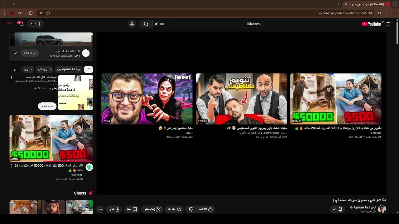Open the browser extensions puzzle icon
The image size is (399, 224).
tap(31, 13)
